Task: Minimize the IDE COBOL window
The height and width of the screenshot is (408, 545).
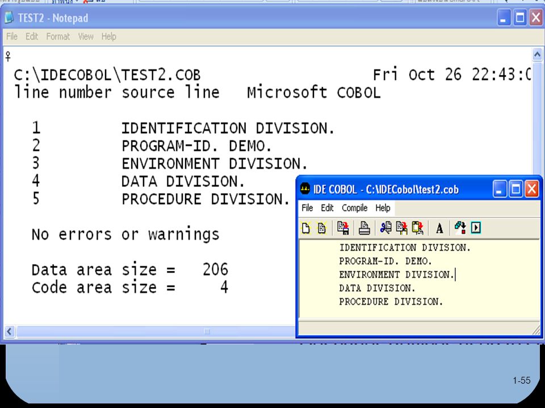Action: (499, 189)
